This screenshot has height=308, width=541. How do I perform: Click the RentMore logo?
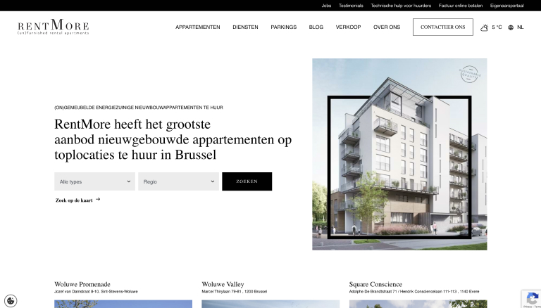tap(53, 27)
